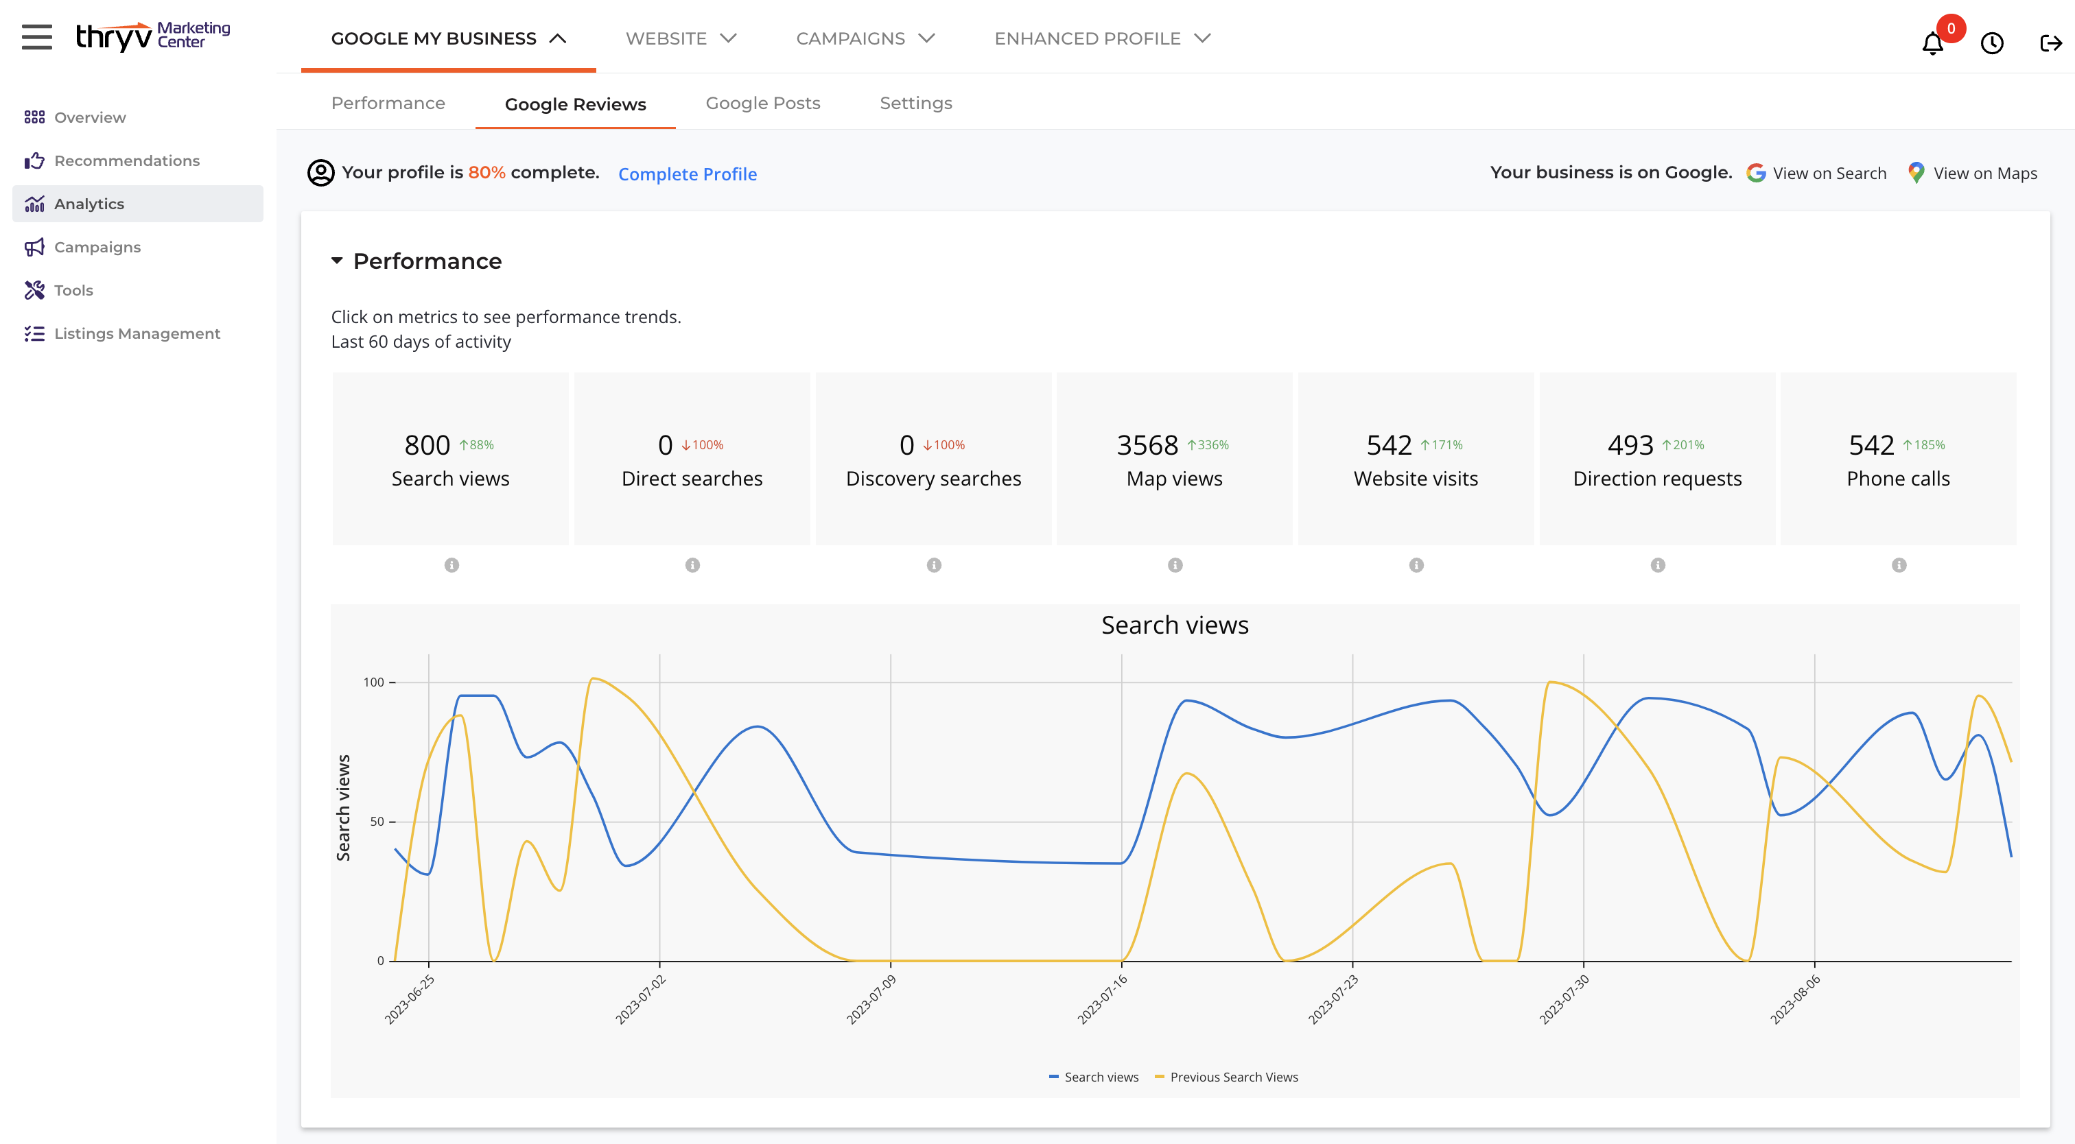Click the logout arrow icon
The width and height of the screenshot is (2075, 1144).
click(2051, 43)
